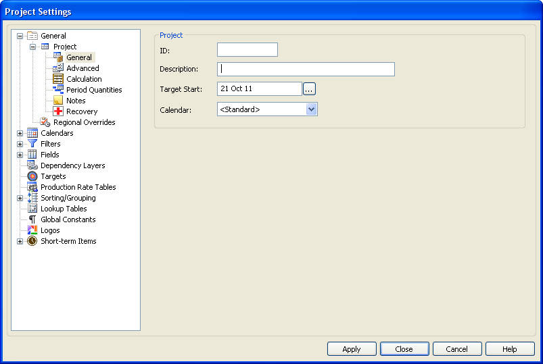Screen dimensions: 543x364
Task: Click the Targets bullseye icon
Action: (32, 176)
